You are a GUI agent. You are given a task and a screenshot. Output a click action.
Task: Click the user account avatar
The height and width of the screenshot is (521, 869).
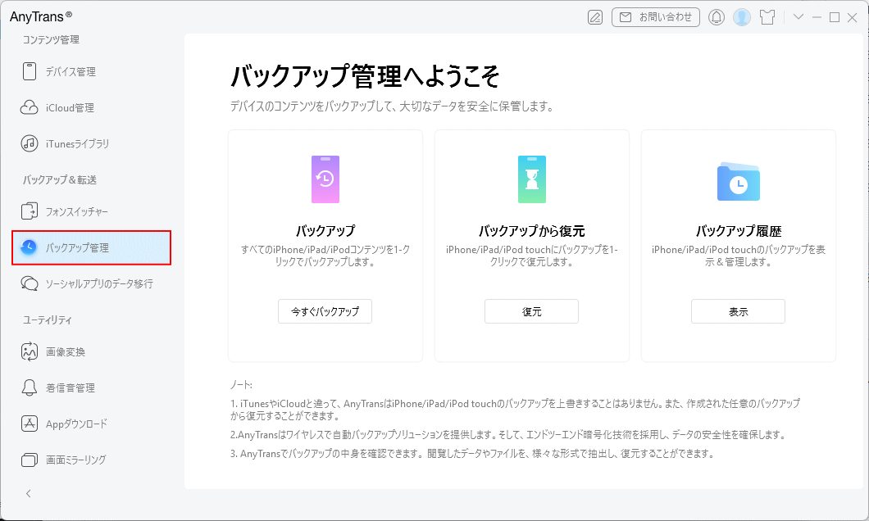tap(742, 17)
